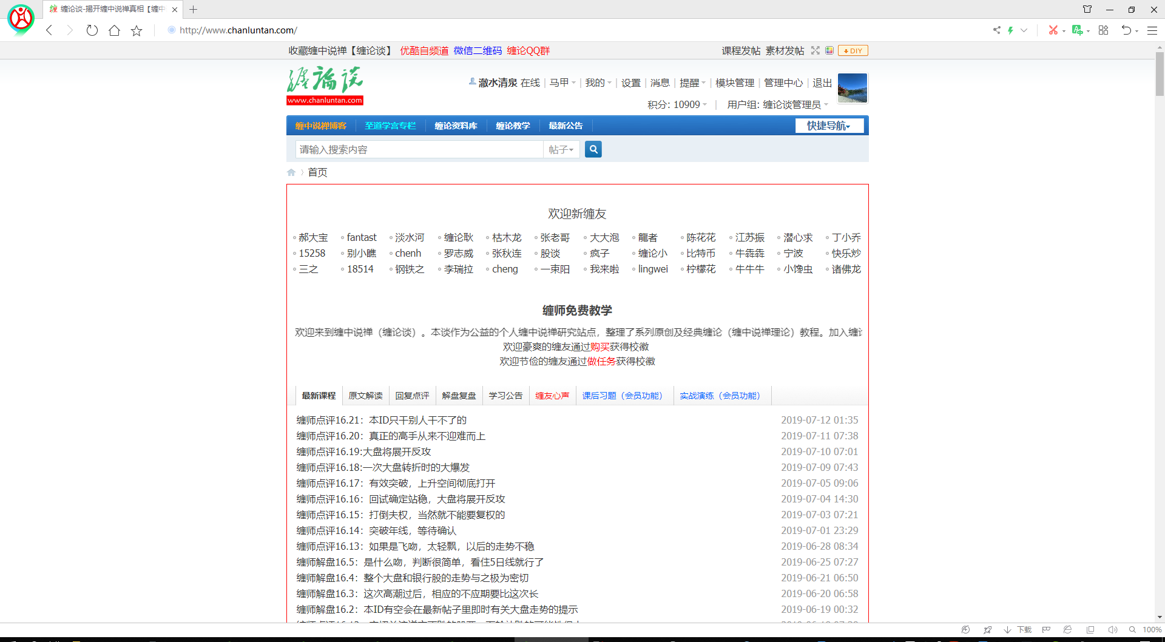
Task: Switch to the 缠论教学 menu item
Action: point(513,126)
